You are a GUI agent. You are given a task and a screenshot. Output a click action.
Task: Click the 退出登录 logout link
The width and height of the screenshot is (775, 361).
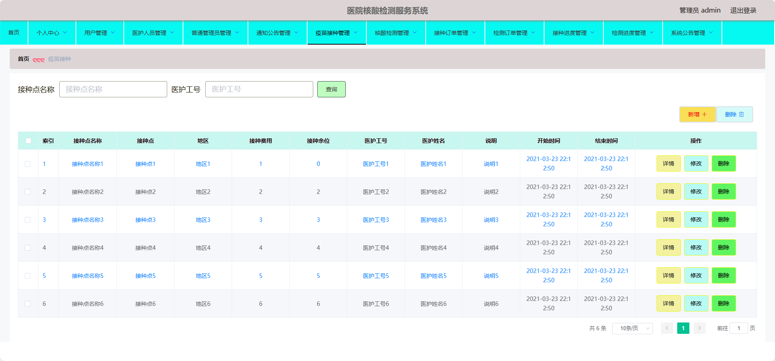coord(743,11)
